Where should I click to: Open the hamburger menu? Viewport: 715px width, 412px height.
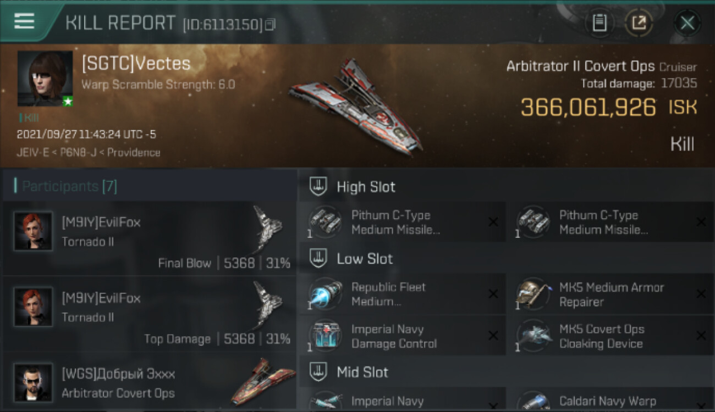[24, 22]
